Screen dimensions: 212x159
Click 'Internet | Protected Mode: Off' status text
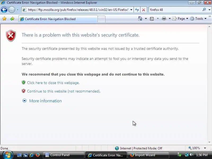coord(141,148)
